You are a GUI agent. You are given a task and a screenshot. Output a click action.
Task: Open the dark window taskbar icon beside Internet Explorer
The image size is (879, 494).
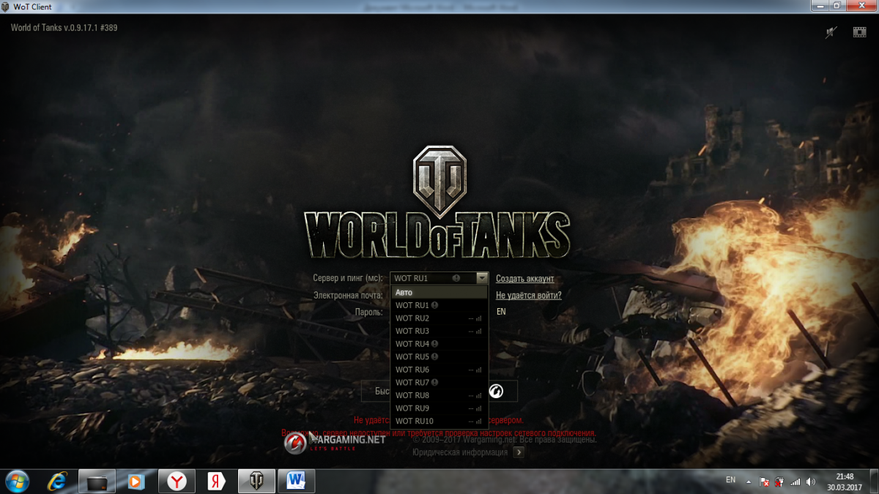click(97, 481)
